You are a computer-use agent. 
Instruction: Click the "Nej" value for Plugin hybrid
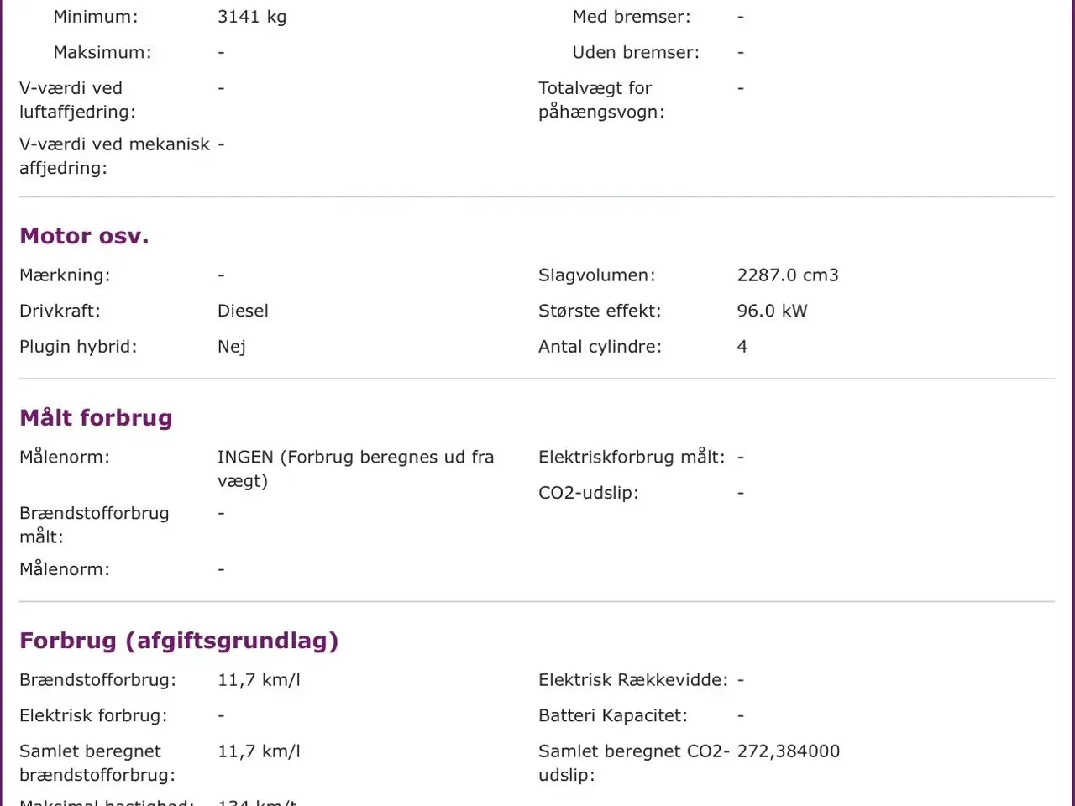tap(231, 347)
